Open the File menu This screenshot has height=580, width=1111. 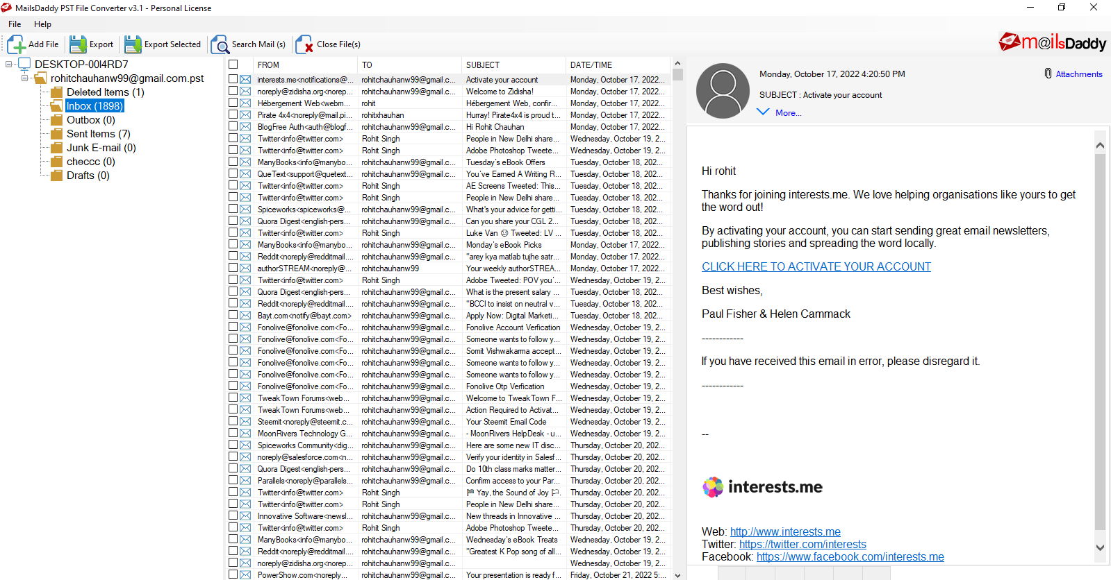coord(15,24)
